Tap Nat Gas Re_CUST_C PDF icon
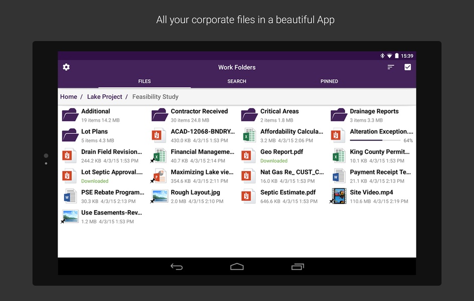The image size is (474, 301). (x=249, y=176)
